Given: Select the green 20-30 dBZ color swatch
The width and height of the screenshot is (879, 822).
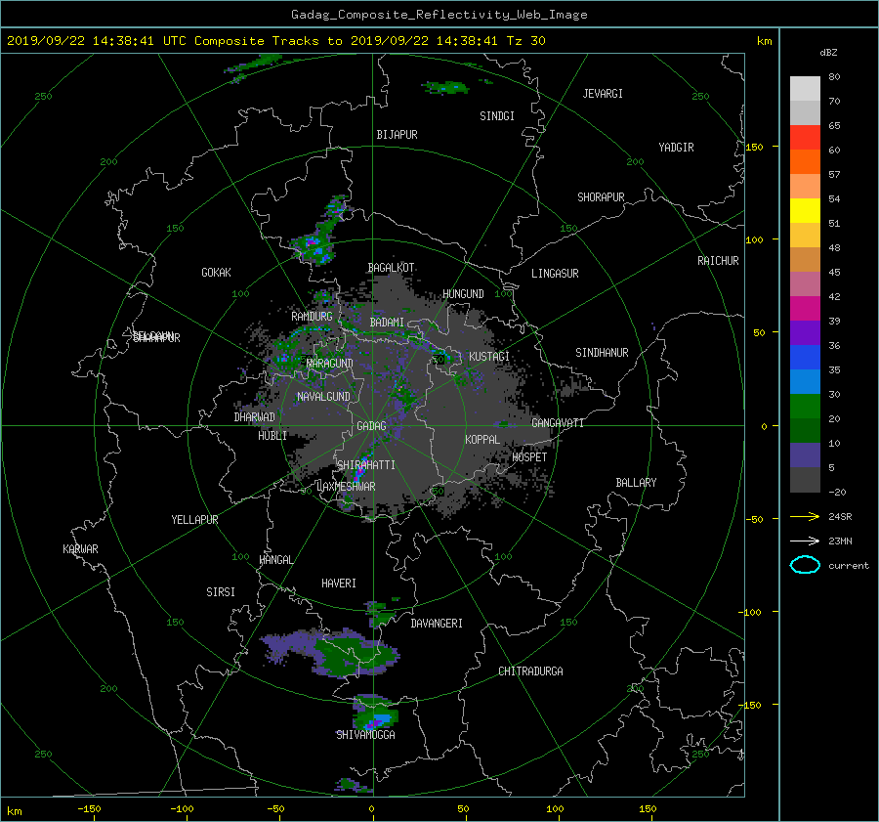Looking at the screenshot, I should click(805, 407).
